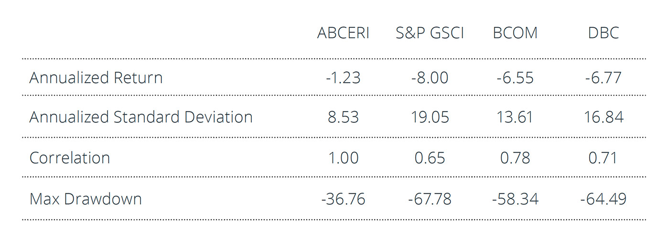Click the BCOM column header
The image size is (669, 231).
click(x=515, y=33)
